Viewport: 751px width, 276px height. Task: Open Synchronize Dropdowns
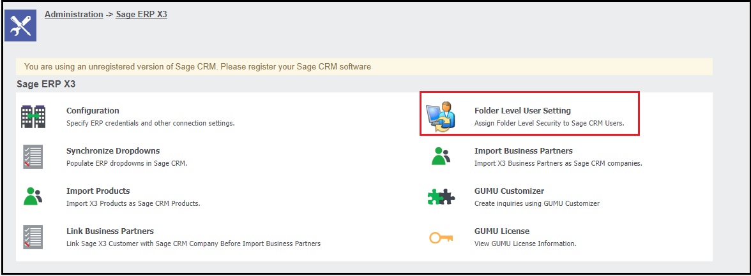[x=113, y=151]
